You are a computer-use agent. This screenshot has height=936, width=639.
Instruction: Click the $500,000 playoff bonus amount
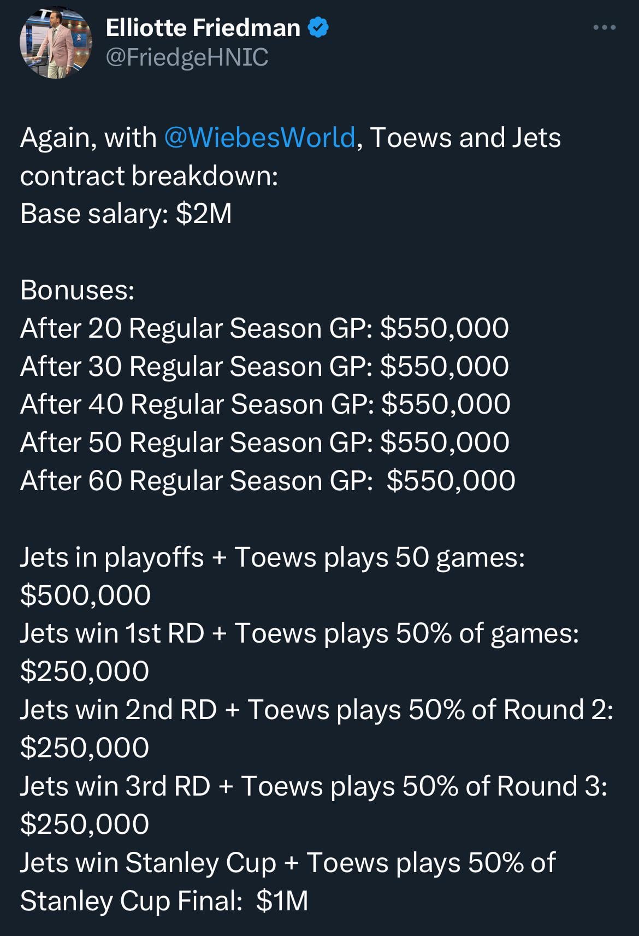click(85, 595)
